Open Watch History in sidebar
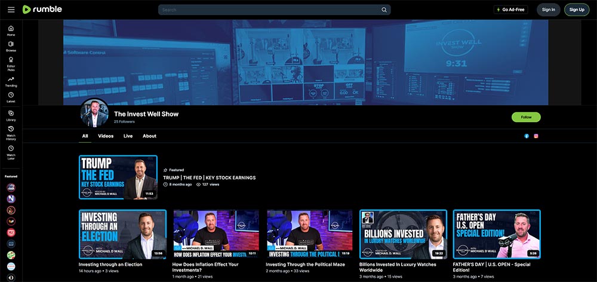 [x=11, y=133]
